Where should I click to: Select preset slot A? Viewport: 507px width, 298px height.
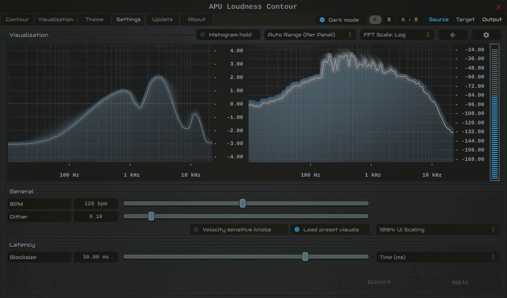(375, 20)
